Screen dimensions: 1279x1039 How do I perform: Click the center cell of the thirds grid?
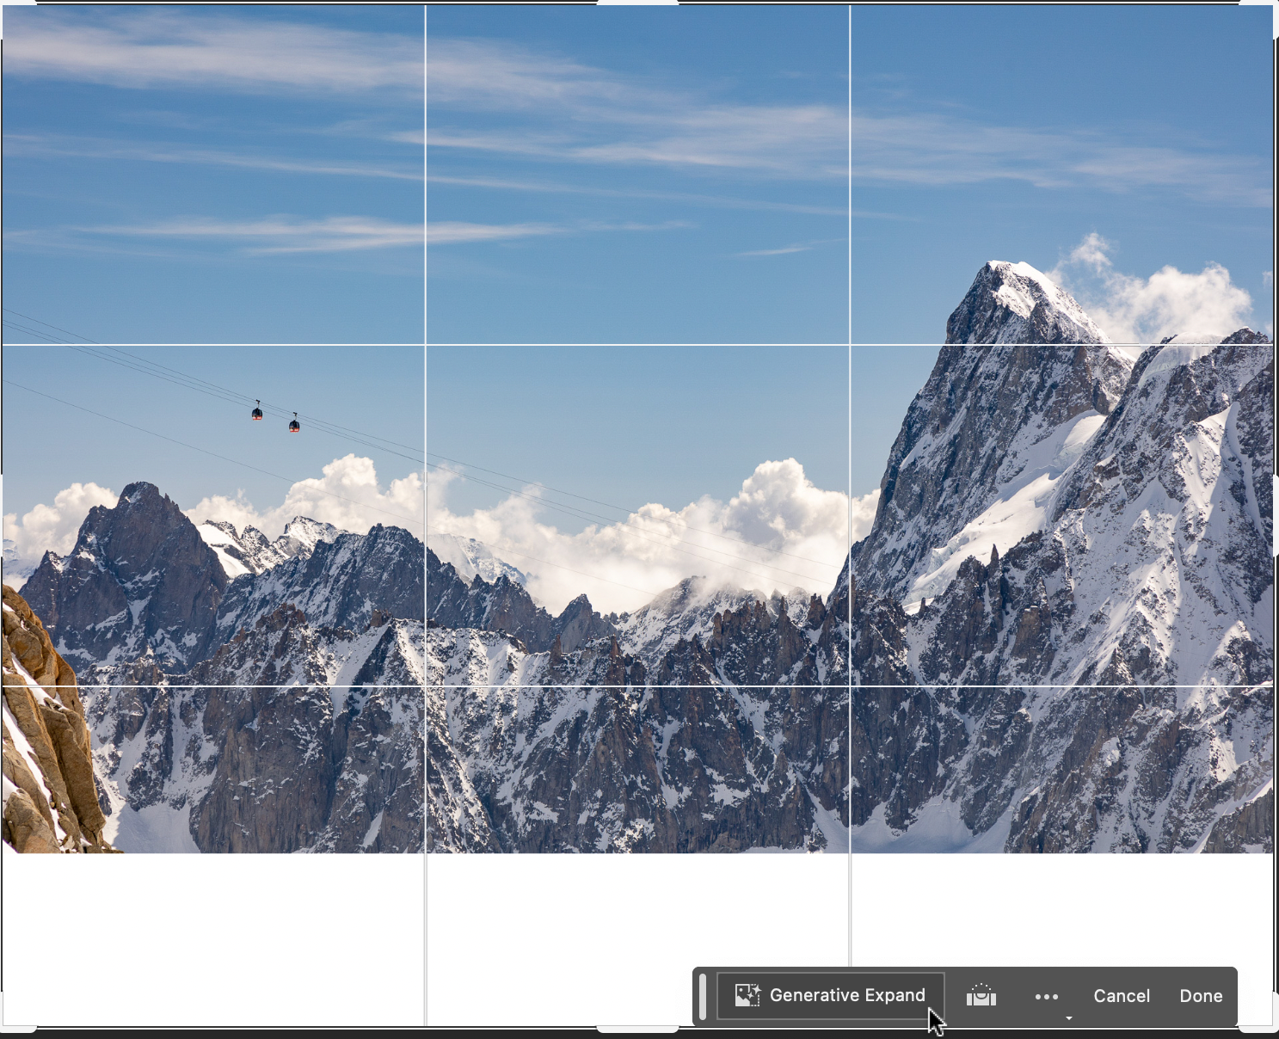640,516
